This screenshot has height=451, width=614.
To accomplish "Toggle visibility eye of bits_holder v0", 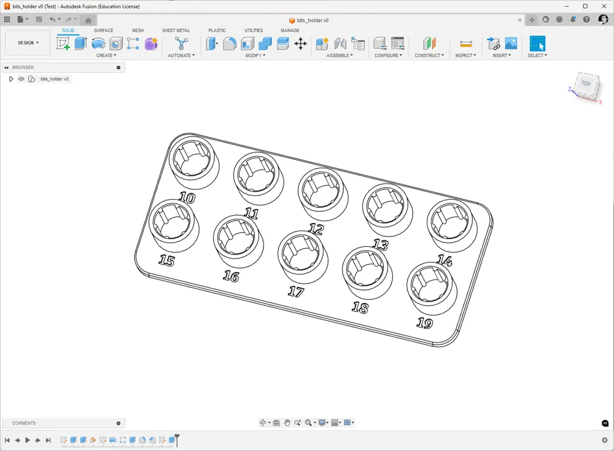I will (x=21, y=79).
